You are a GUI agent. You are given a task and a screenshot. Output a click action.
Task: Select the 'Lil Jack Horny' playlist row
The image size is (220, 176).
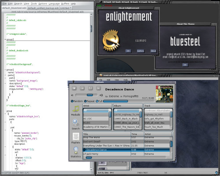click(126, 154)
